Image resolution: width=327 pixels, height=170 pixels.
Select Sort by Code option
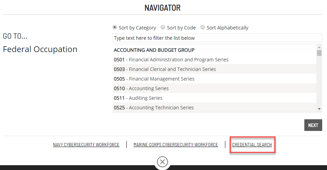(x=163, y=27)
